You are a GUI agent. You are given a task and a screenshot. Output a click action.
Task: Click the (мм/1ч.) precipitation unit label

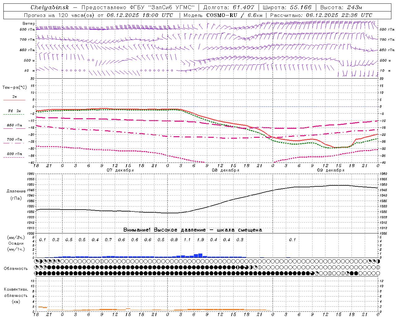click(x=16, y=249)
